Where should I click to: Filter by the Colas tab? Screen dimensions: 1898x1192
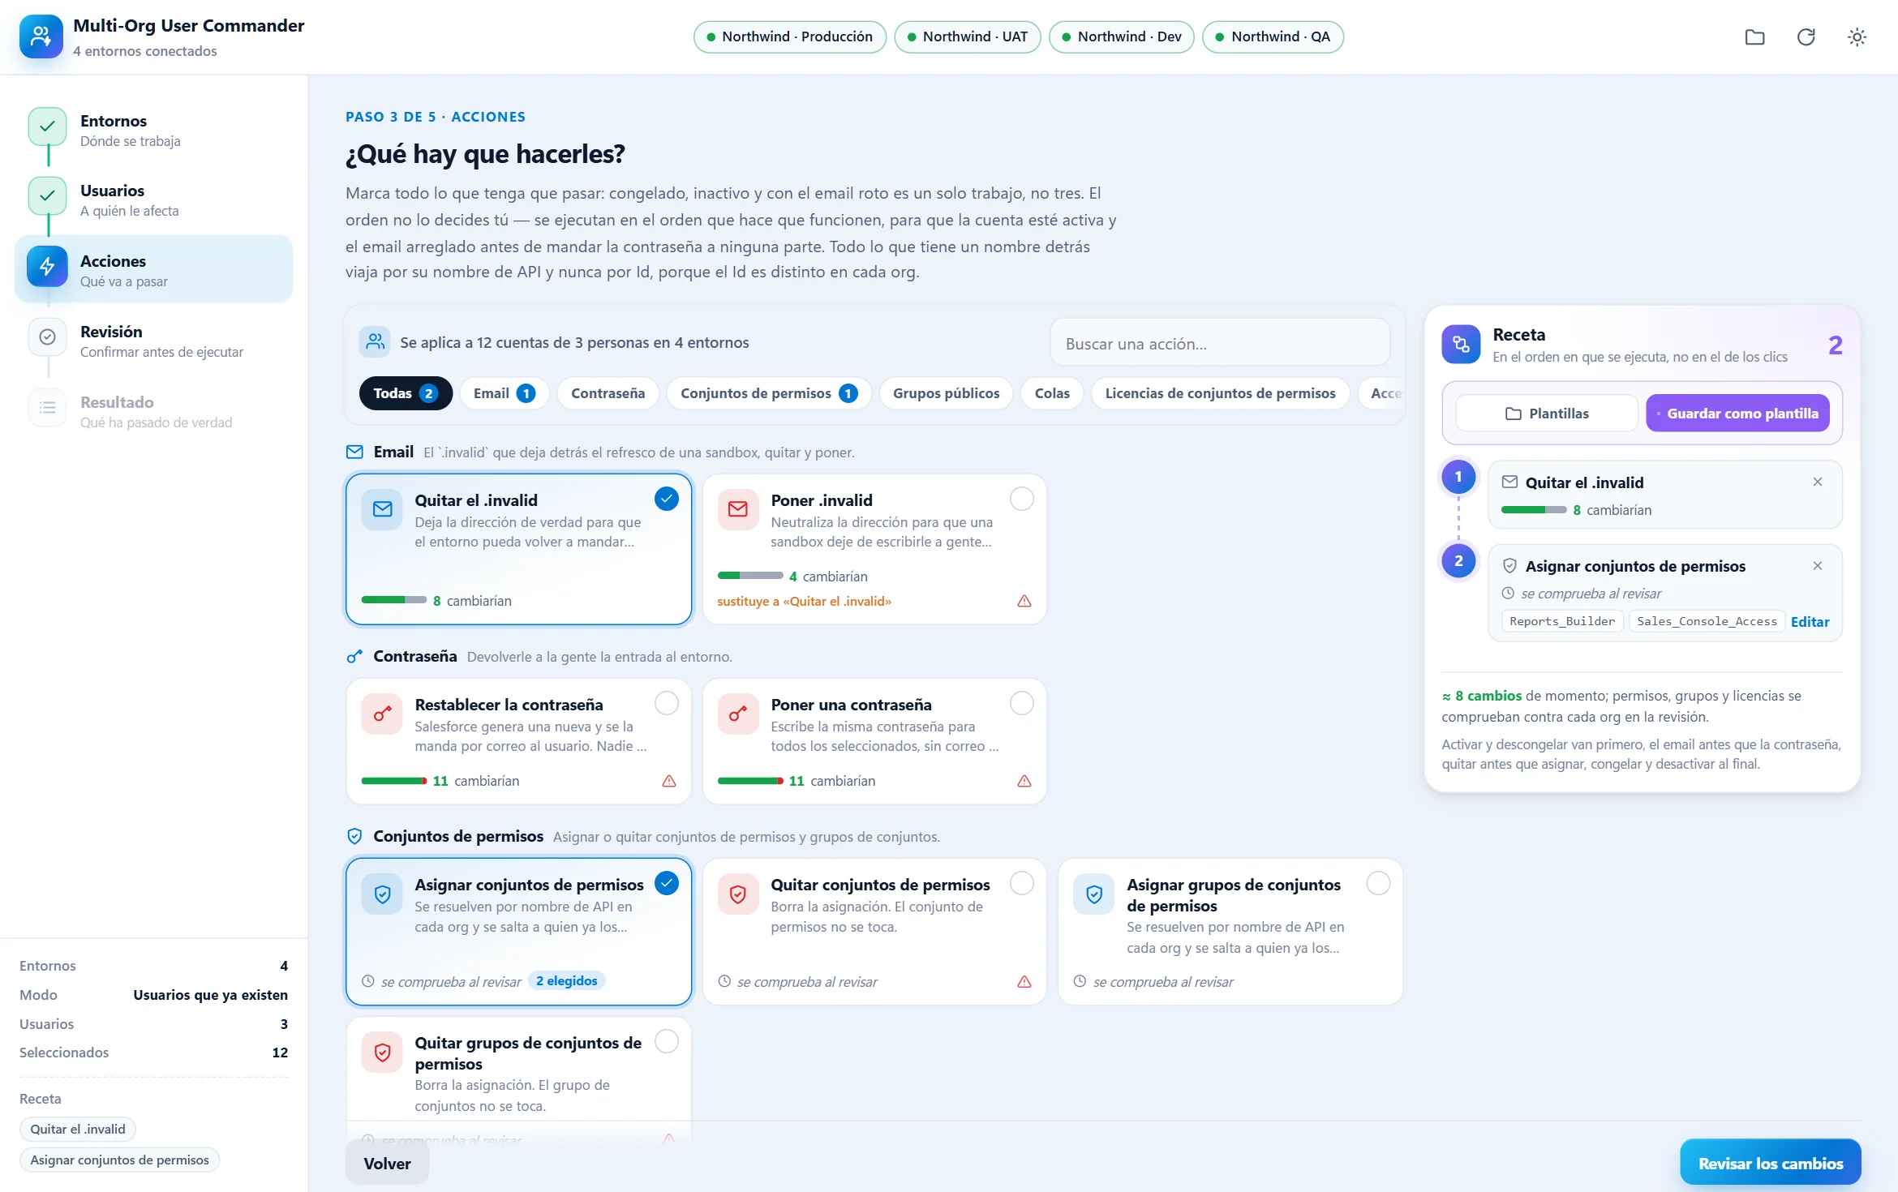click(x=1052, y=393)
